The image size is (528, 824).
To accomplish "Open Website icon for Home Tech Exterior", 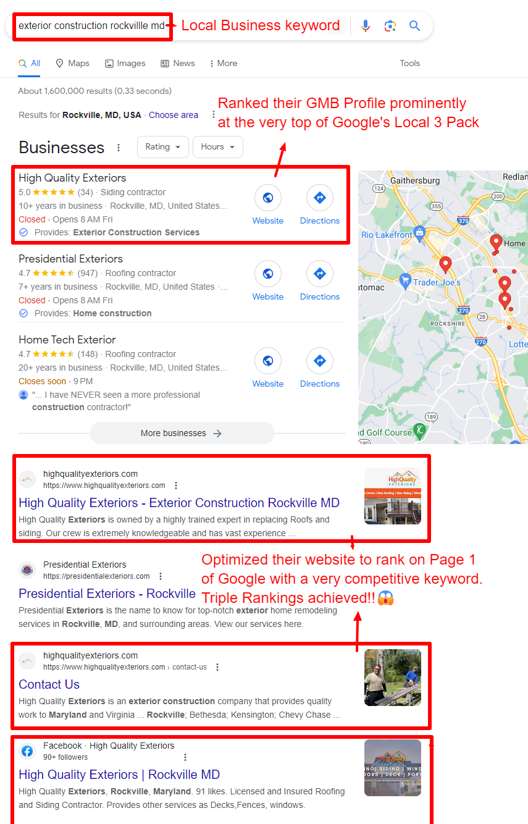I will [x=268, y=361].
